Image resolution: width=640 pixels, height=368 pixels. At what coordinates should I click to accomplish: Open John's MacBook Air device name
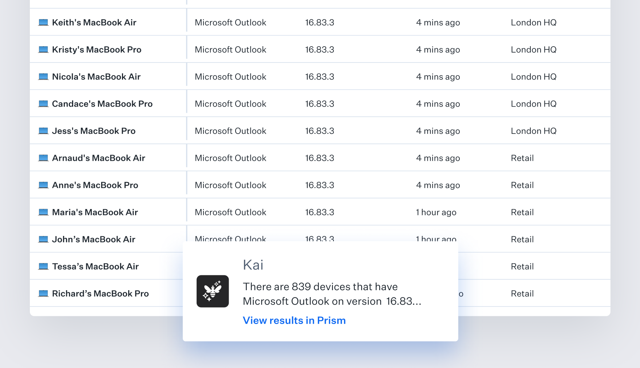[x=94, y=239]
